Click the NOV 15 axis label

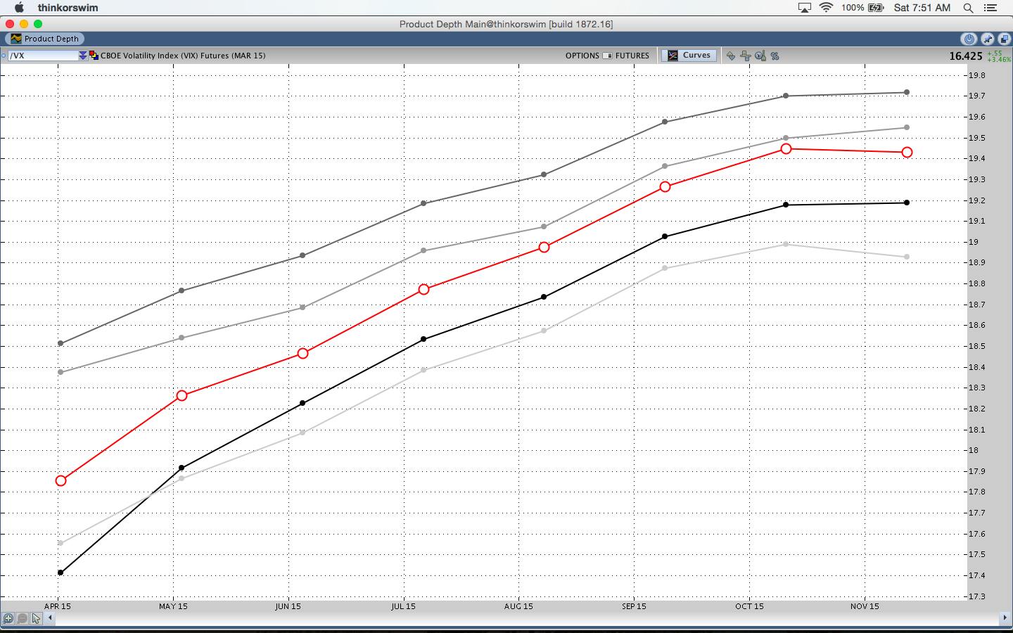865,606
